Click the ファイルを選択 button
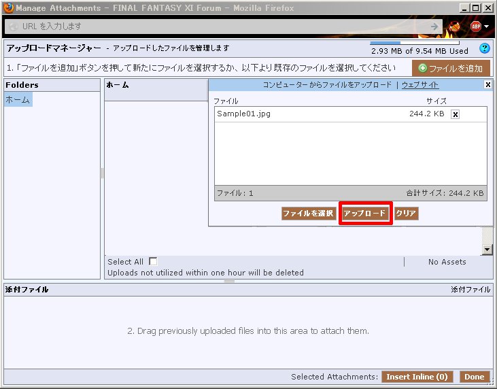The width and height of the screenshot is (497, 389). [308, 214]
